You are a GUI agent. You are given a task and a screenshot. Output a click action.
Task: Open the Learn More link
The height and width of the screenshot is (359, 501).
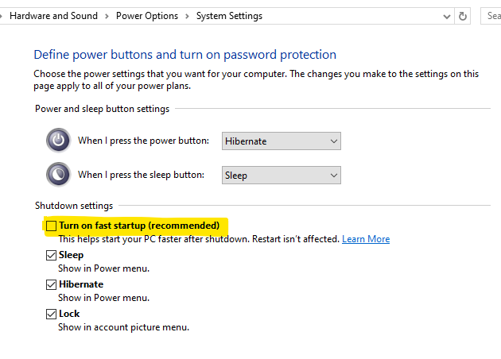366,239
